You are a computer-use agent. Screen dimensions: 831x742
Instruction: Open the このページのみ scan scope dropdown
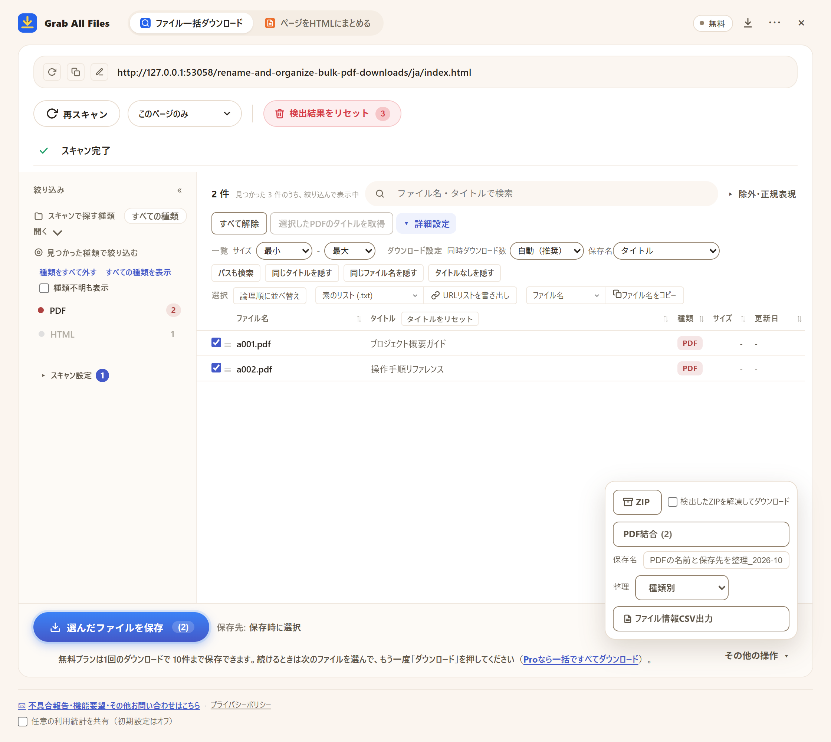click(x=184, y=114)
